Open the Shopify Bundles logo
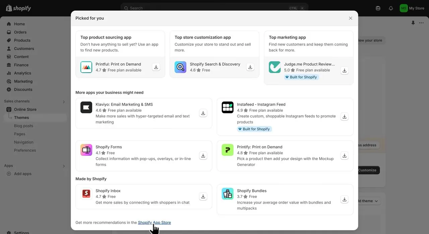This screenshot has height=234, width=429. click(x=228, y=194)
